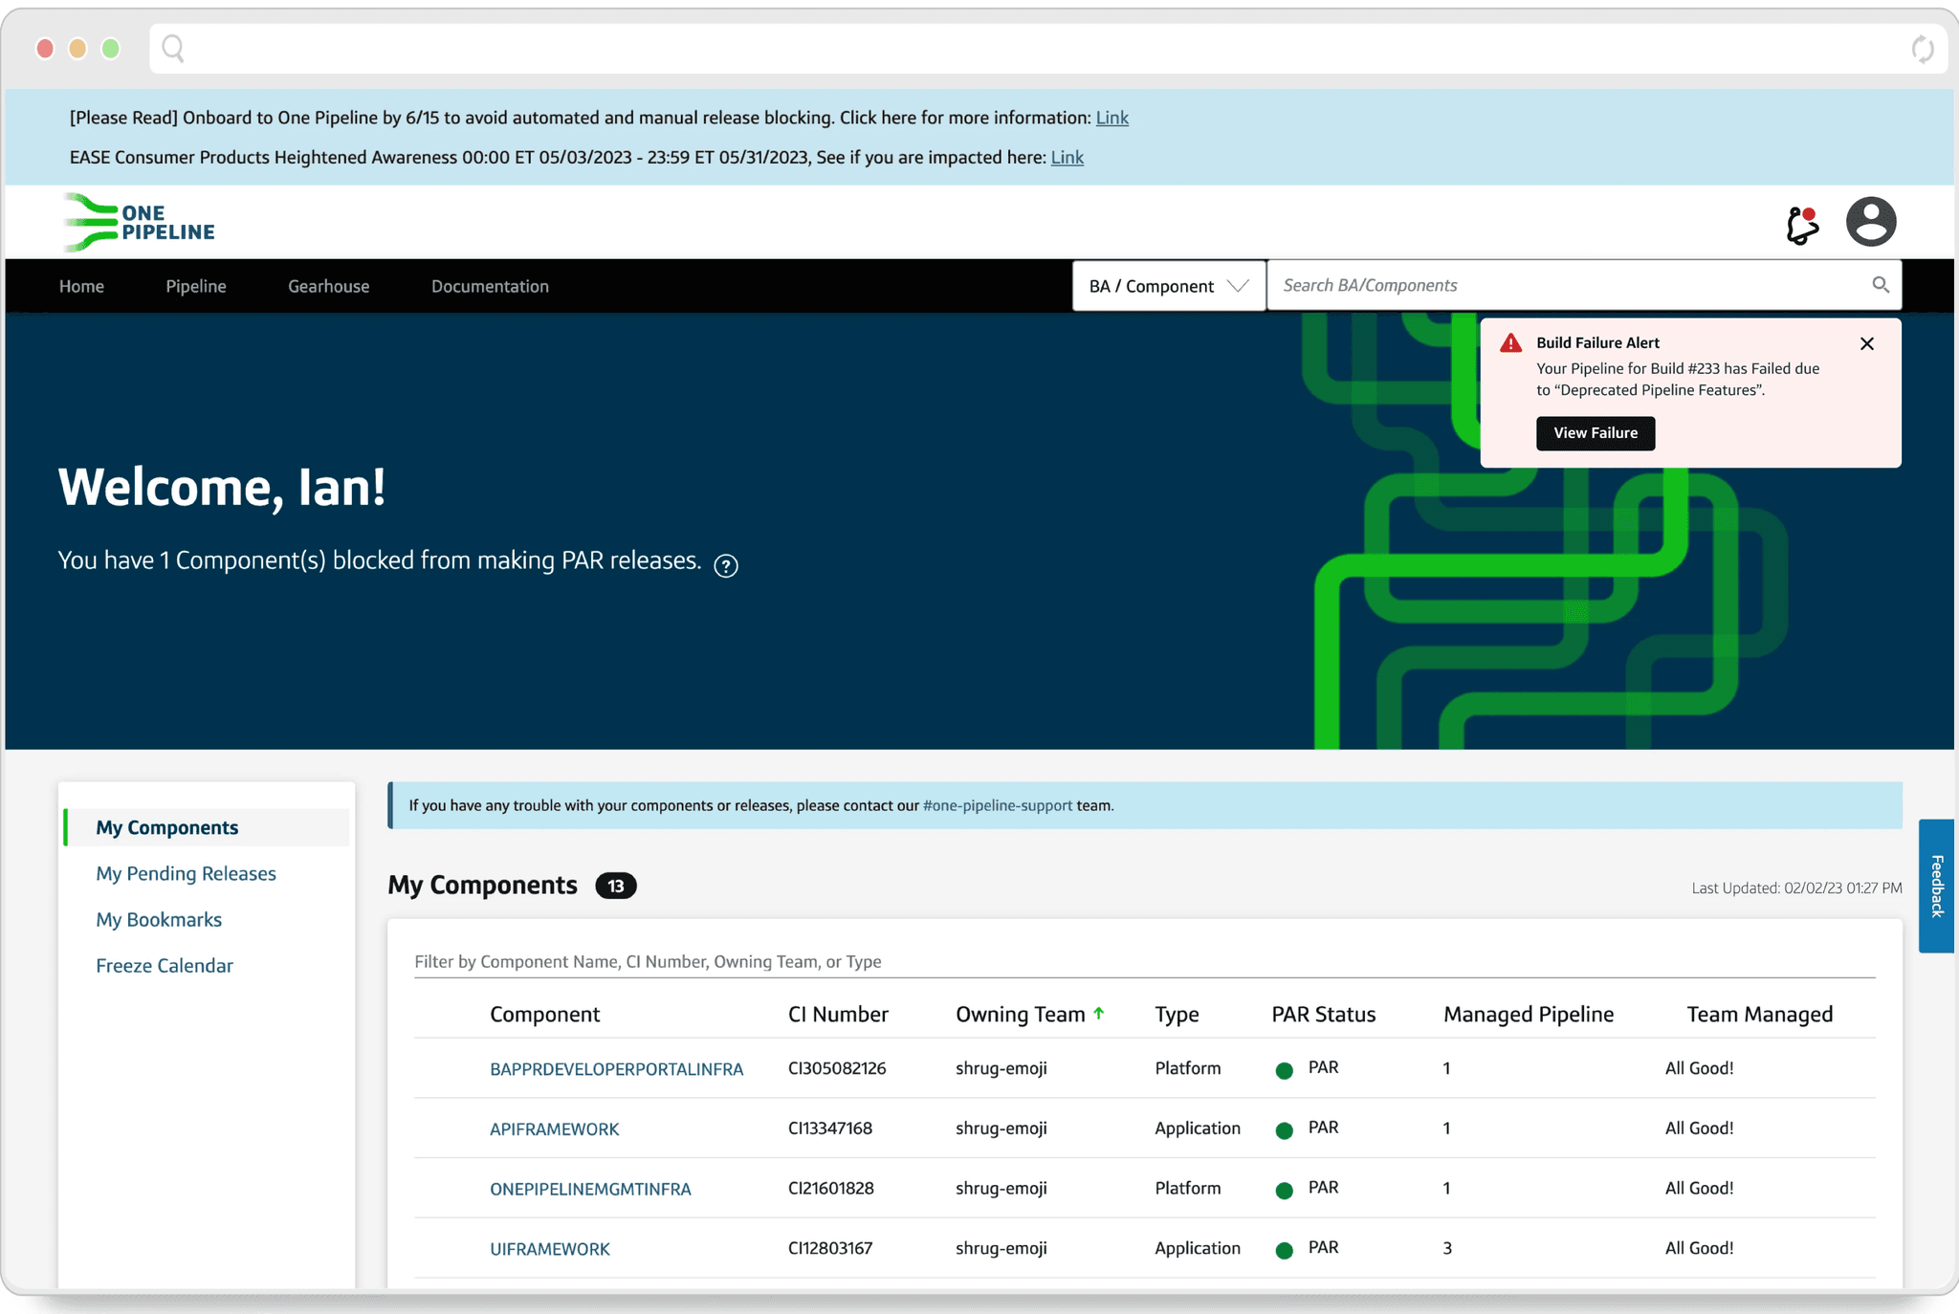
Task: Click the red warning triangle in alert
Action: pyautogui.click(x=1511, y=343)
